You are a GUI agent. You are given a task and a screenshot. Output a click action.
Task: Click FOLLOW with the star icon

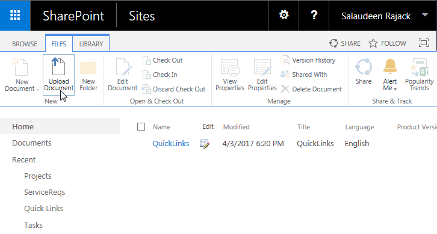pyautogui.click(x=387, y=43)
